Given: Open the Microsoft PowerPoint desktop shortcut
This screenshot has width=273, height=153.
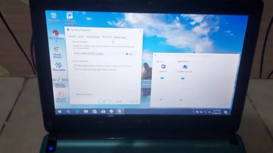Looking at the screenshot, I should coord(61,96).
